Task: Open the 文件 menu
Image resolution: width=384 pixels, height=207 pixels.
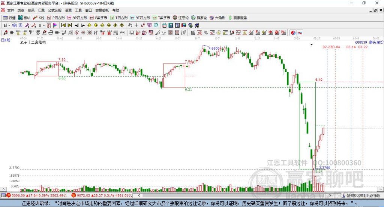Action: coord(10,10)
